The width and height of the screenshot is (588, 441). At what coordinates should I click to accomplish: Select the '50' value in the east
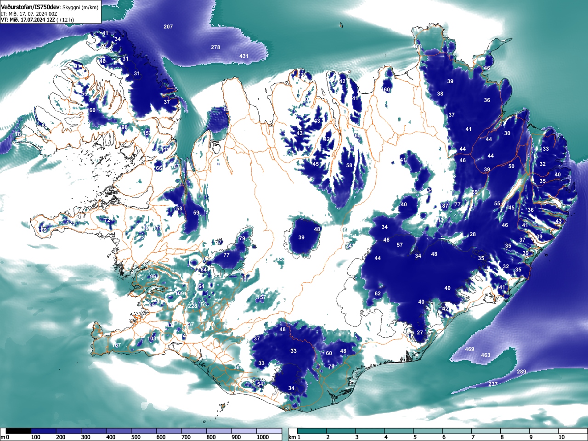(x=511, y=166)
